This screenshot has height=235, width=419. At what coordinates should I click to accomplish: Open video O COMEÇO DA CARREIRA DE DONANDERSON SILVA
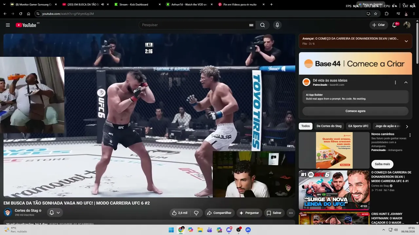pos(391,177)
